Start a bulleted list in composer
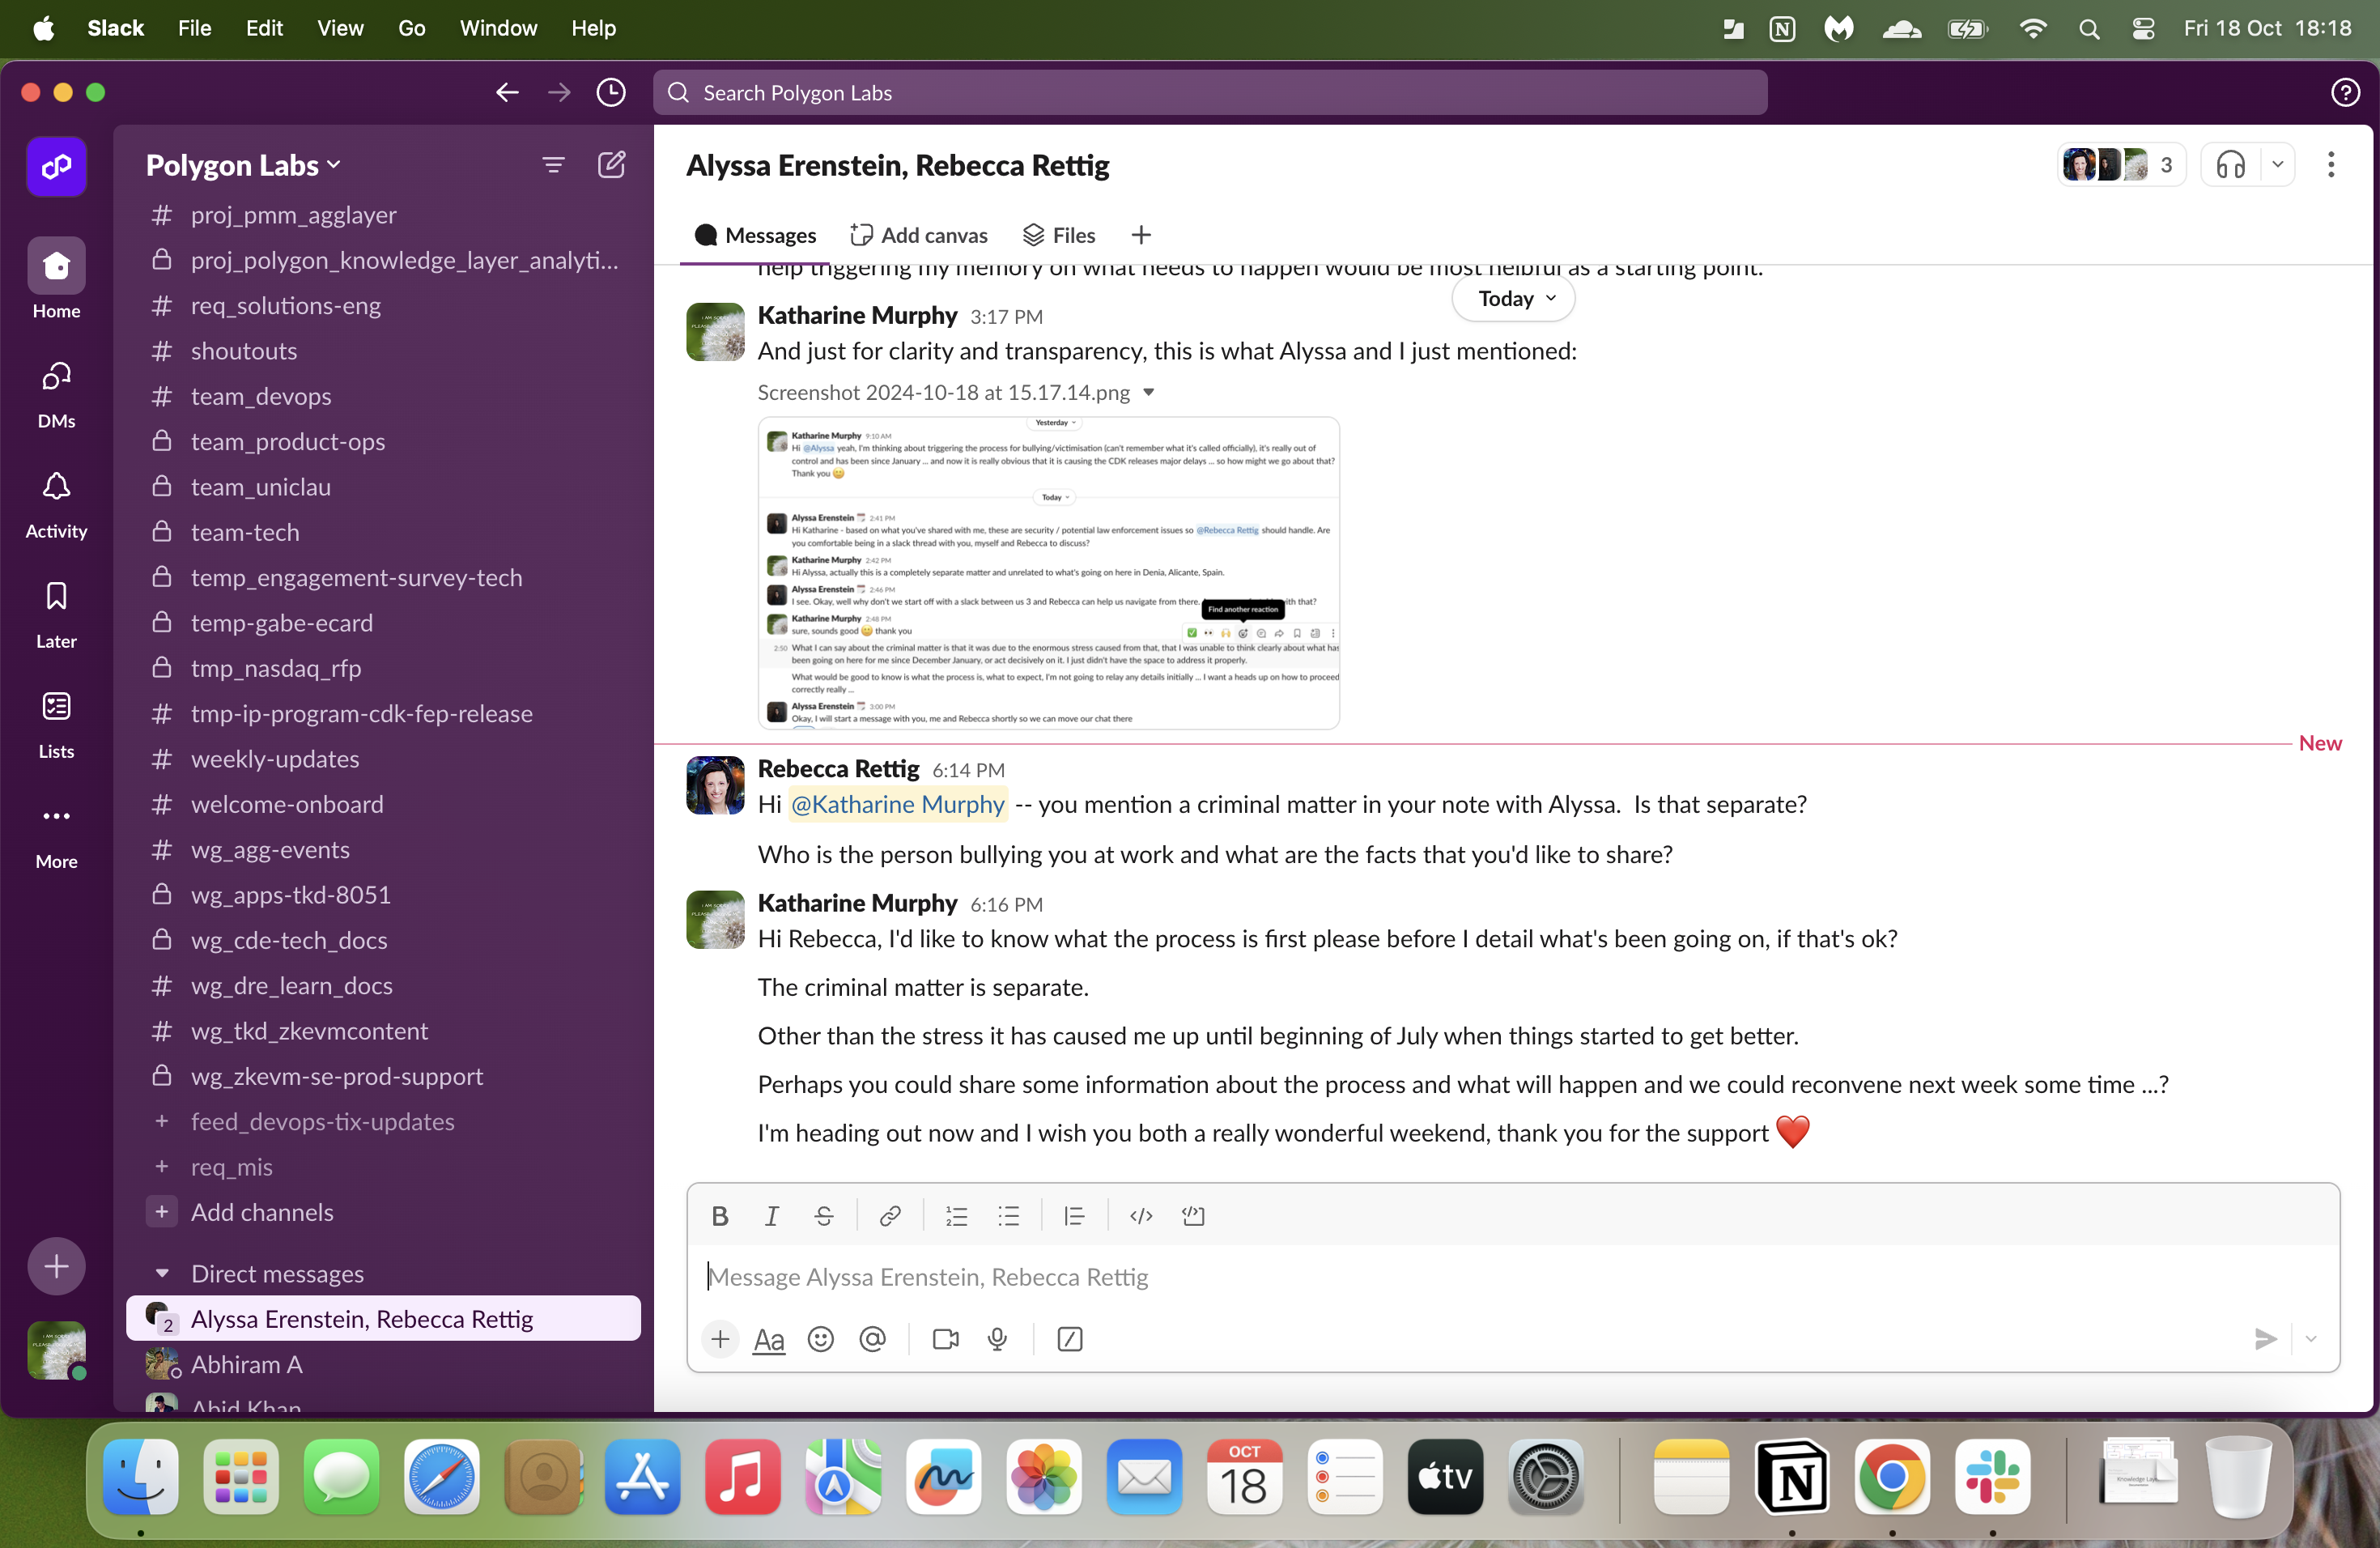The width and height of the screenshot is (2380, 1548). pyautogui.click(x=1008, y=1215)
